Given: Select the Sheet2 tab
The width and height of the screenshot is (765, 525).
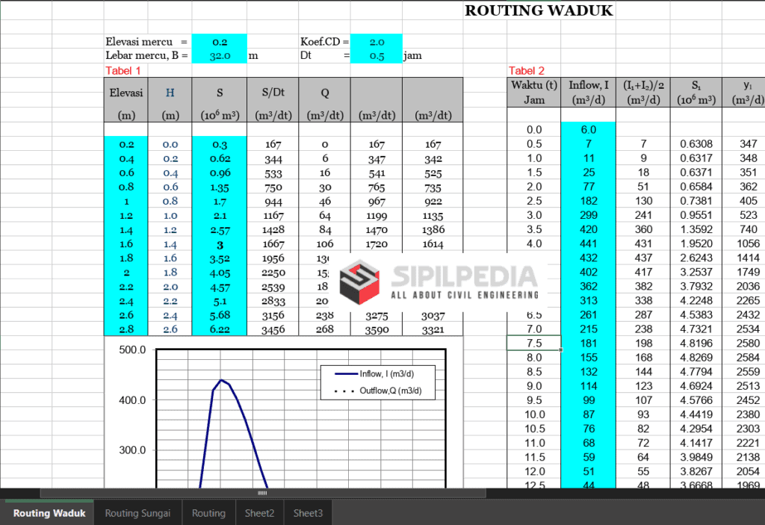Looking at the screenshot, I should tap(259, 513).
